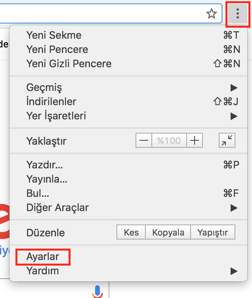Zoom in with the plus button
The image size is (252, 298).
point(195,140)
